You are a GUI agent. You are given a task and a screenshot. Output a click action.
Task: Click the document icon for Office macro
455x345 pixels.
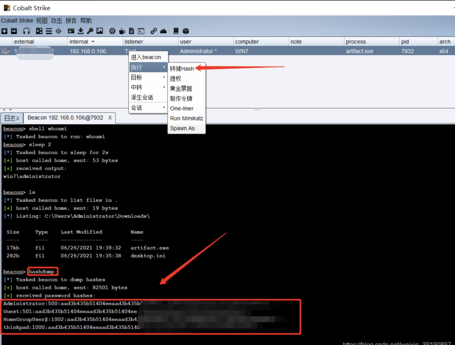tap(131, 31)
